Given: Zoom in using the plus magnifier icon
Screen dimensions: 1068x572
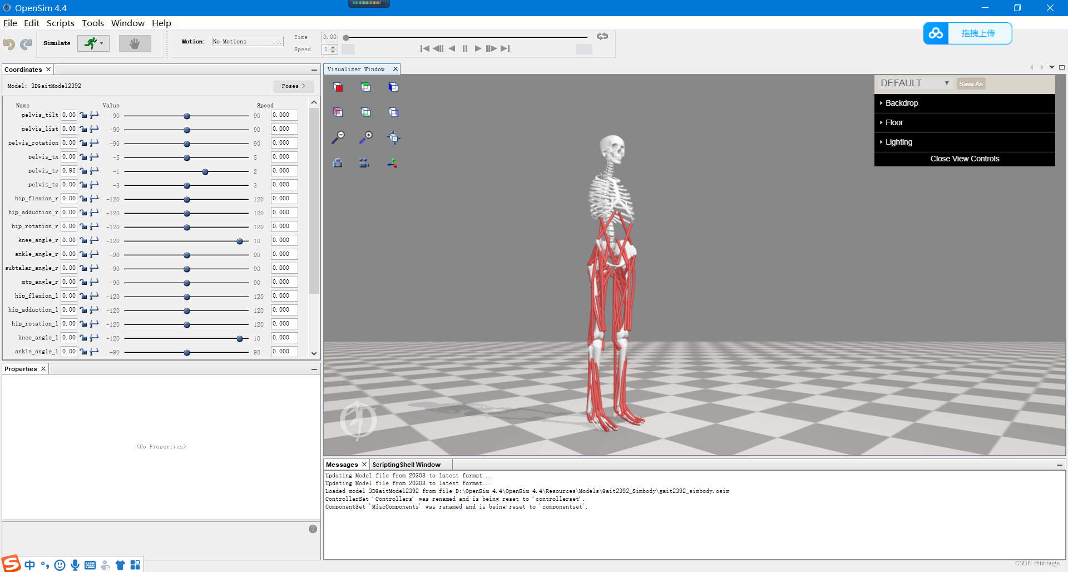Looking at the screenshot, I should 365,137.
